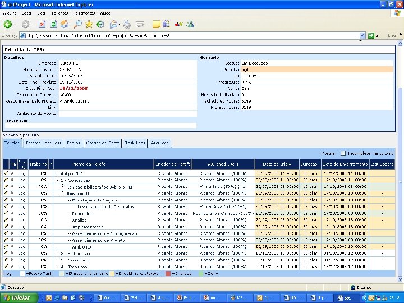Click the red Overdue legend color swatch
Viewport: 404px width, 303px height.
(x=167, y=273)
